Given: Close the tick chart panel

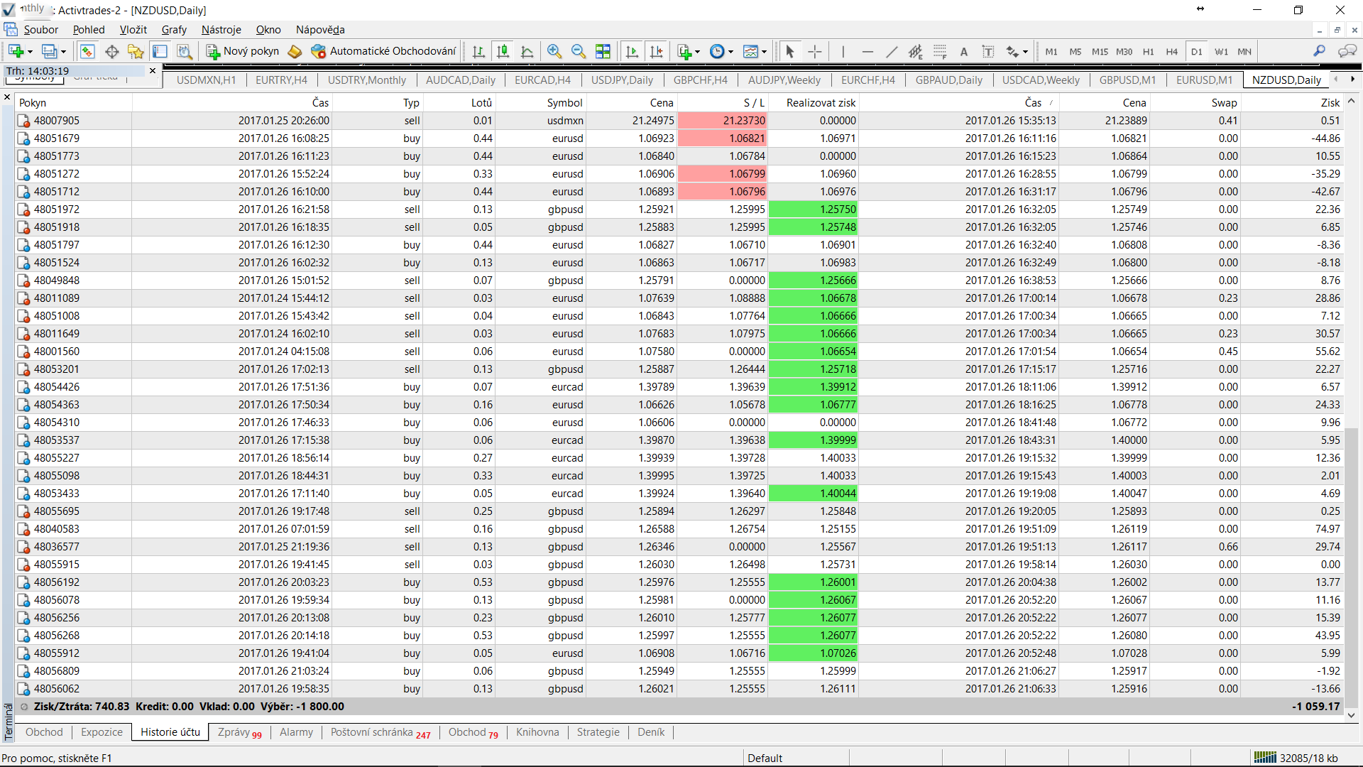Looking at the screenshot, I should coord(152,71).
